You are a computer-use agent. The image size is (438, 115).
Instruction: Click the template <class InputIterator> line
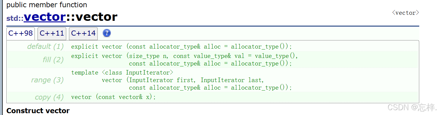tap(122, 73)
